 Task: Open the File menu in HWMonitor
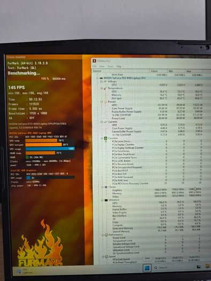(94, 66)
